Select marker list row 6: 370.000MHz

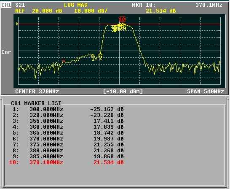(x=68, y=139)
